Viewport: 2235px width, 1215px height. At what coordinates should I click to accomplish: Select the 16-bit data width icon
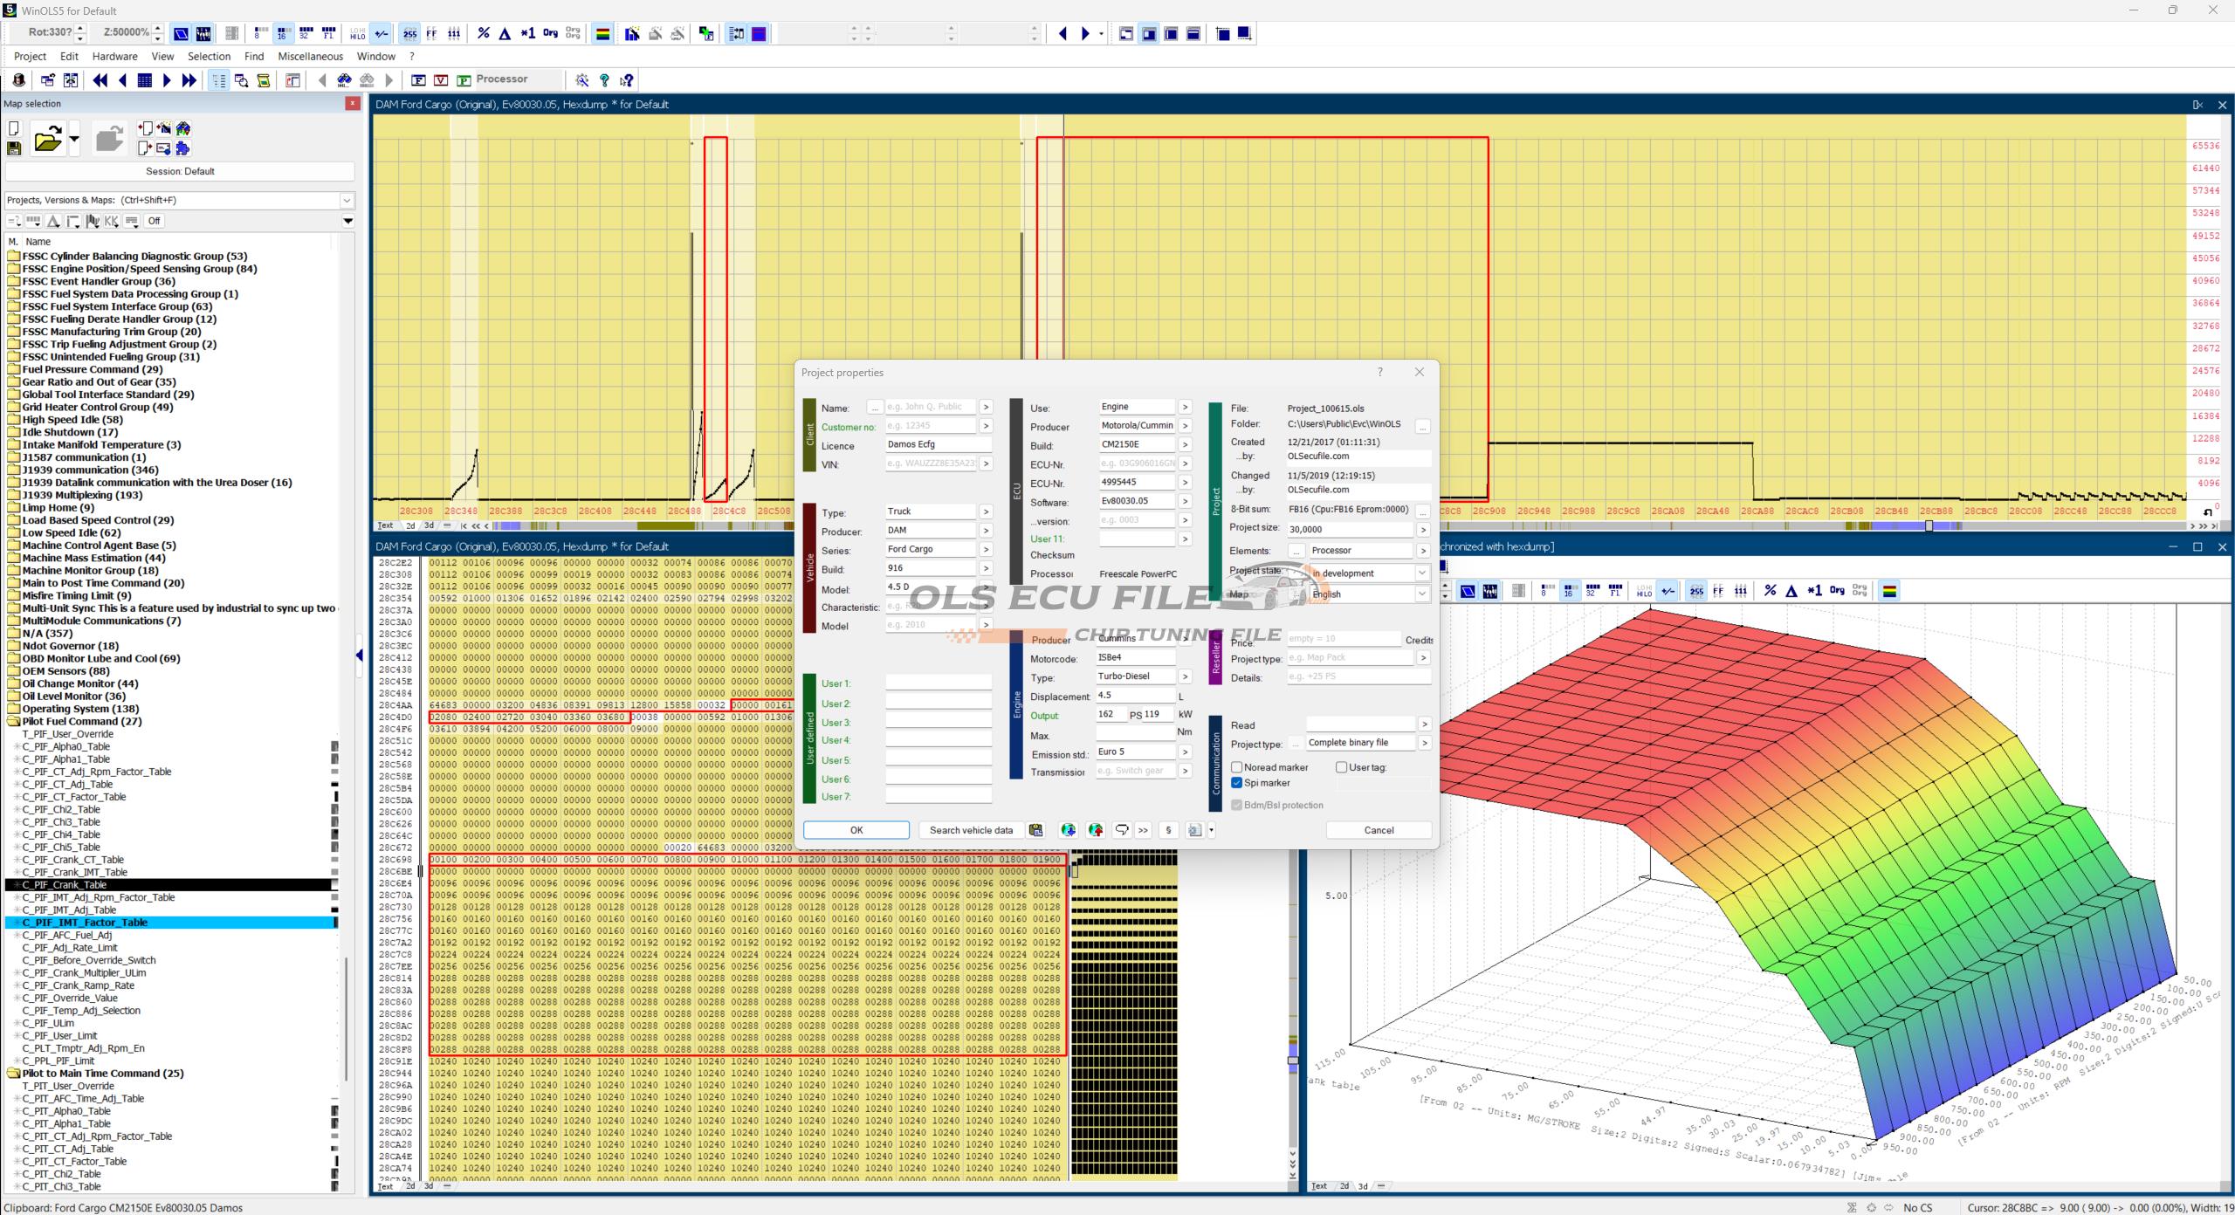(x=282, y=33)
